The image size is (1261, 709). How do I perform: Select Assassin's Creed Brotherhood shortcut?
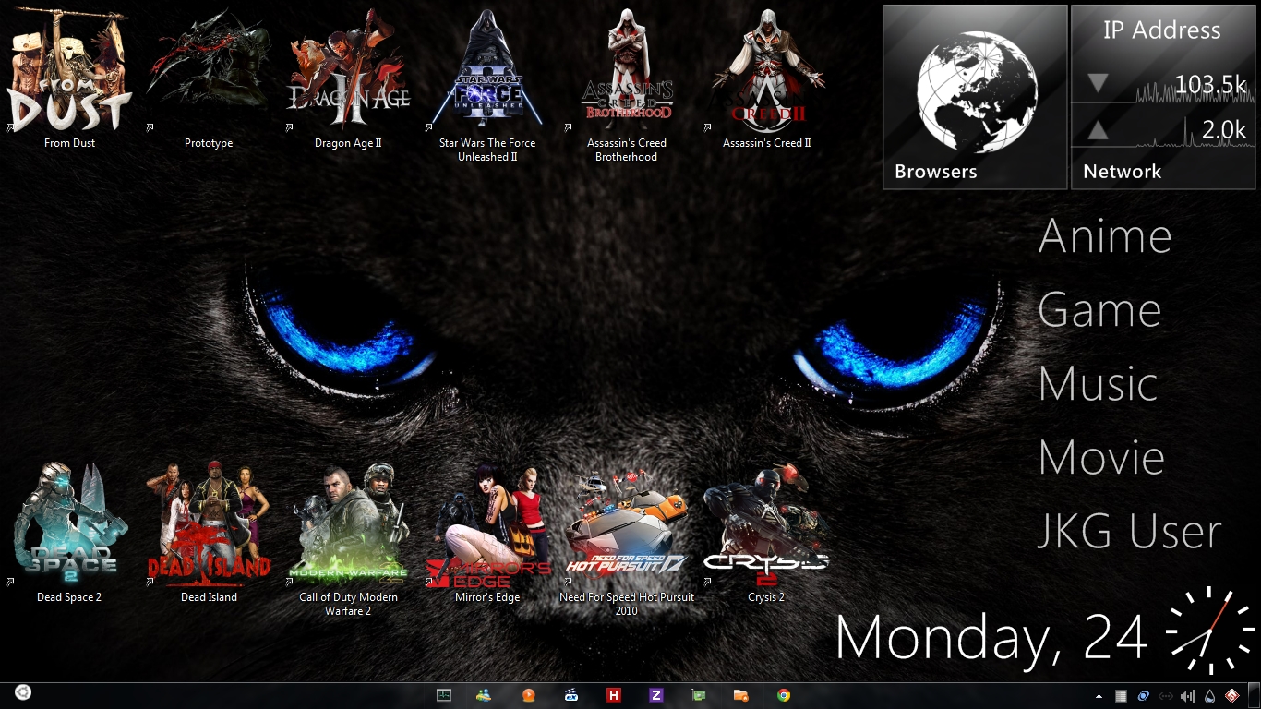click(627, 85)
